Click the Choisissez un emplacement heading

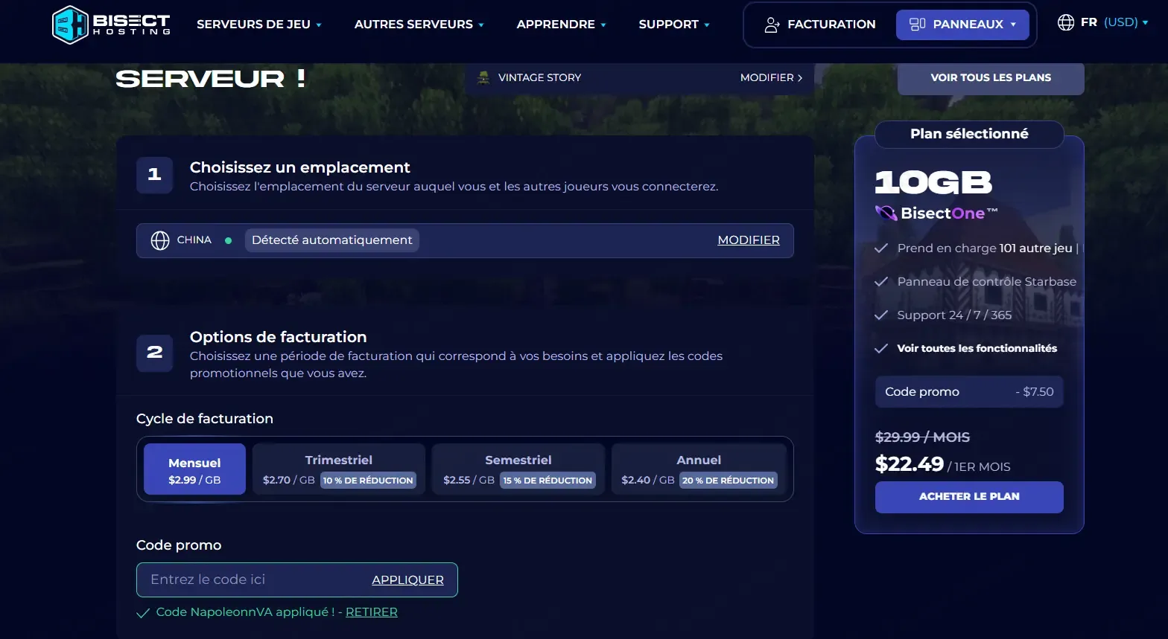point(300,167)
